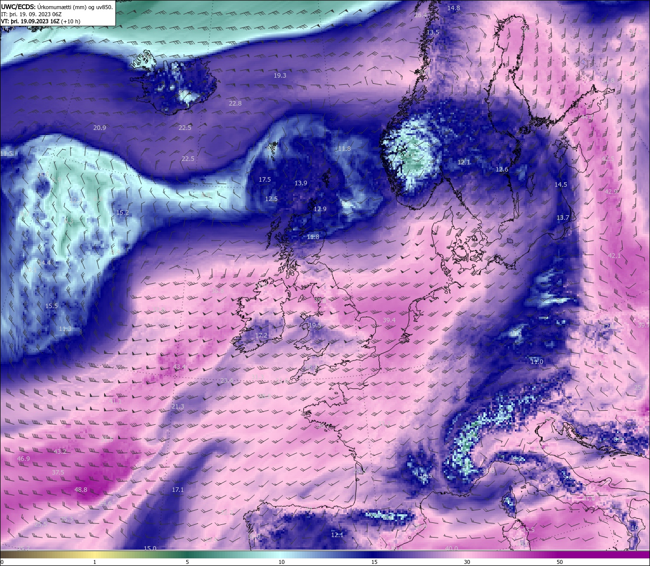Click the map value 14.8
This screenshot has height=566, width=650.
pos(453,8)
